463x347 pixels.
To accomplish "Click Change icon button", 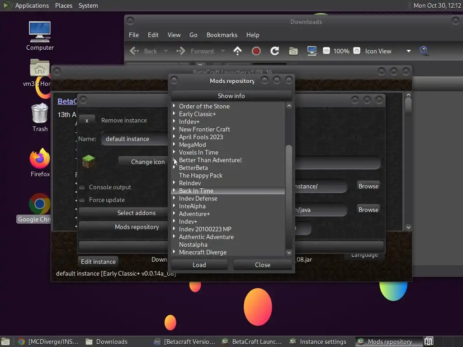I will [143, 162].
